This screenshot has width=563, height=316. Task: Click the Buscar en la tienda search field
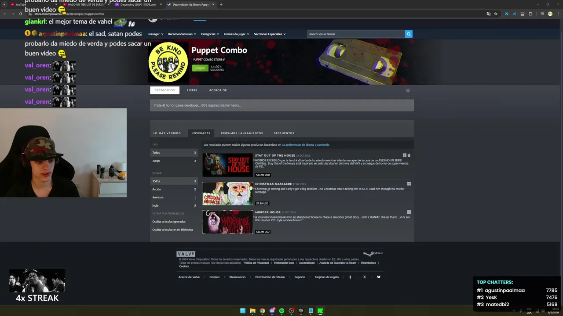356,34
